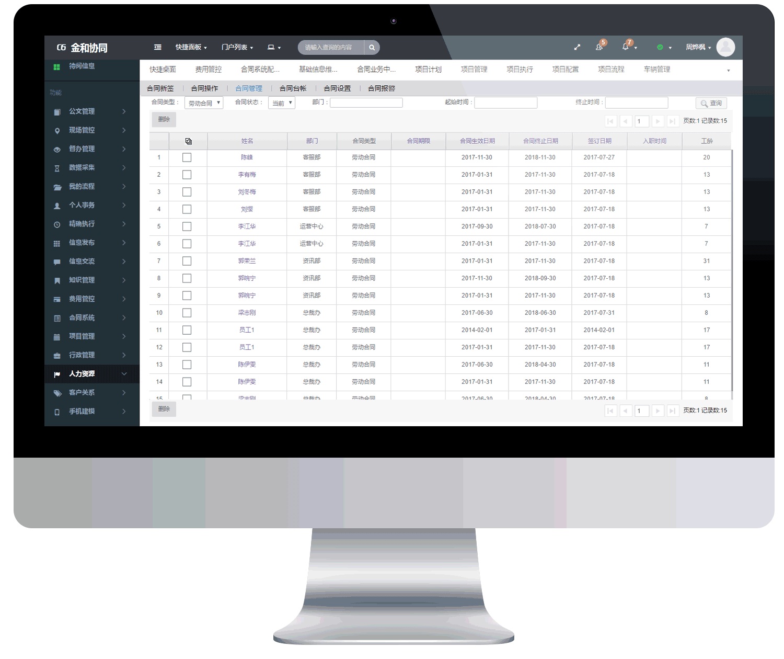Click the select-all icon in table header
Viewport: 784px width, 659px height.
188,141
